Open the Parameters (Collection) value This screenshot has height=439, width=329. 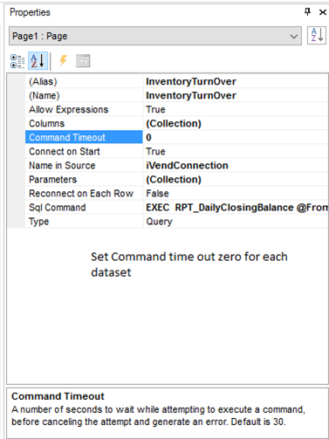tap(236, 180)
